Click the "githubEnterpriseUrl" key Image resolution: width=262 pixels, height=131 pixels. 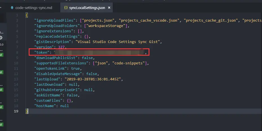pos(57,90)
